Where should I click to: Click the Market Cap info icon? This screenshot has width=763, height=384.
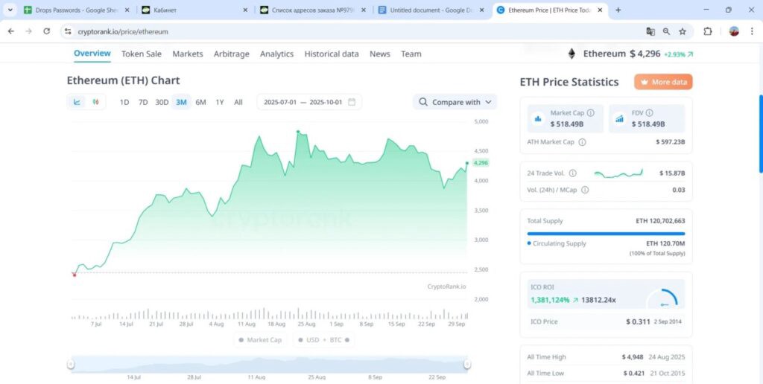pyautogui.click(x=590, y=113)
